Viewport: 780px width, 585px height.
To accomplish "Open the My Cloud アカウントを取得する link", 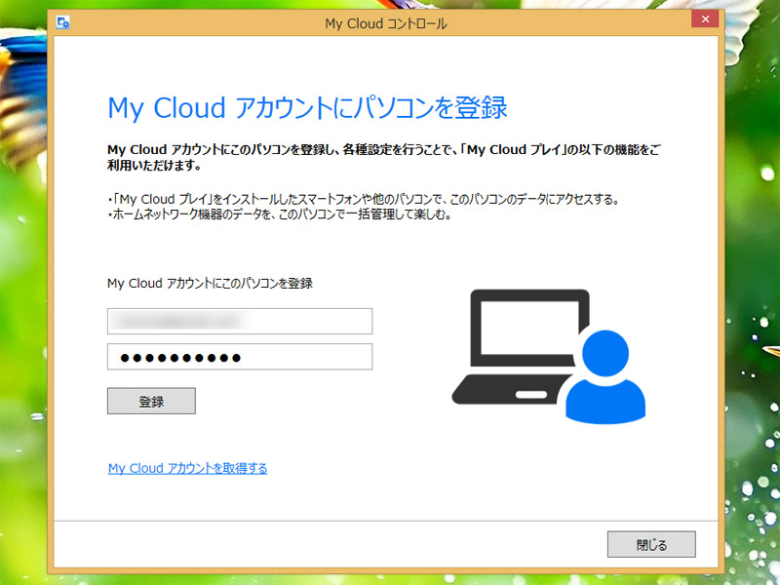I will coord(187,469).
